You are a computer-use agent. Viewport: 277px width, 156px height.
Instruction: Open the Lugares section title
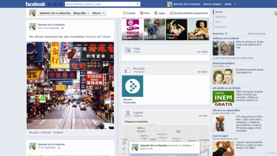[138, 113]
